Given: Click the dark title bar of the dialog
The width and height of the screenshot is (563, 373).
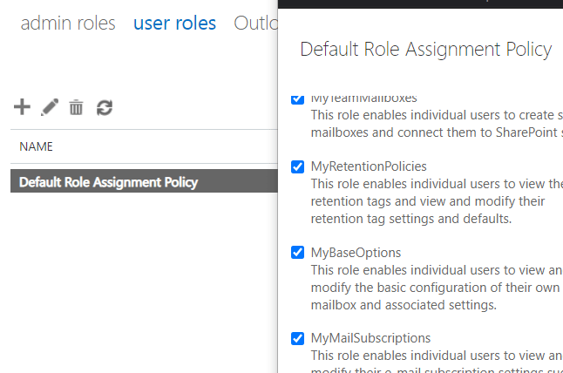Looking at the screenshot, I should coord(420,3).
